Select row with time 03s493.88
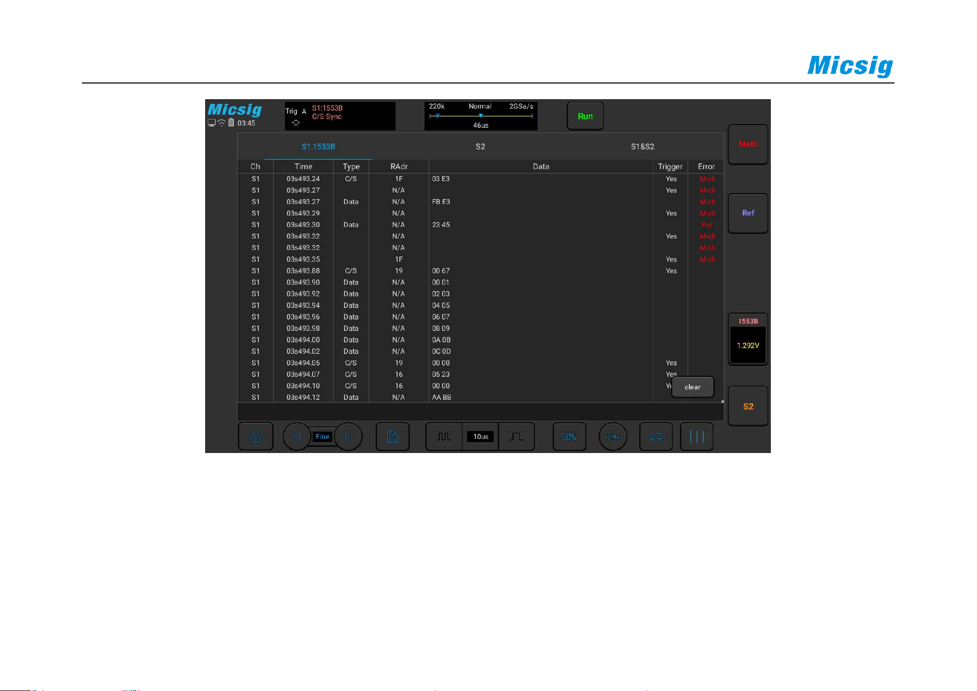Screen dimensions: 977x691 click(x=481, y=271)
